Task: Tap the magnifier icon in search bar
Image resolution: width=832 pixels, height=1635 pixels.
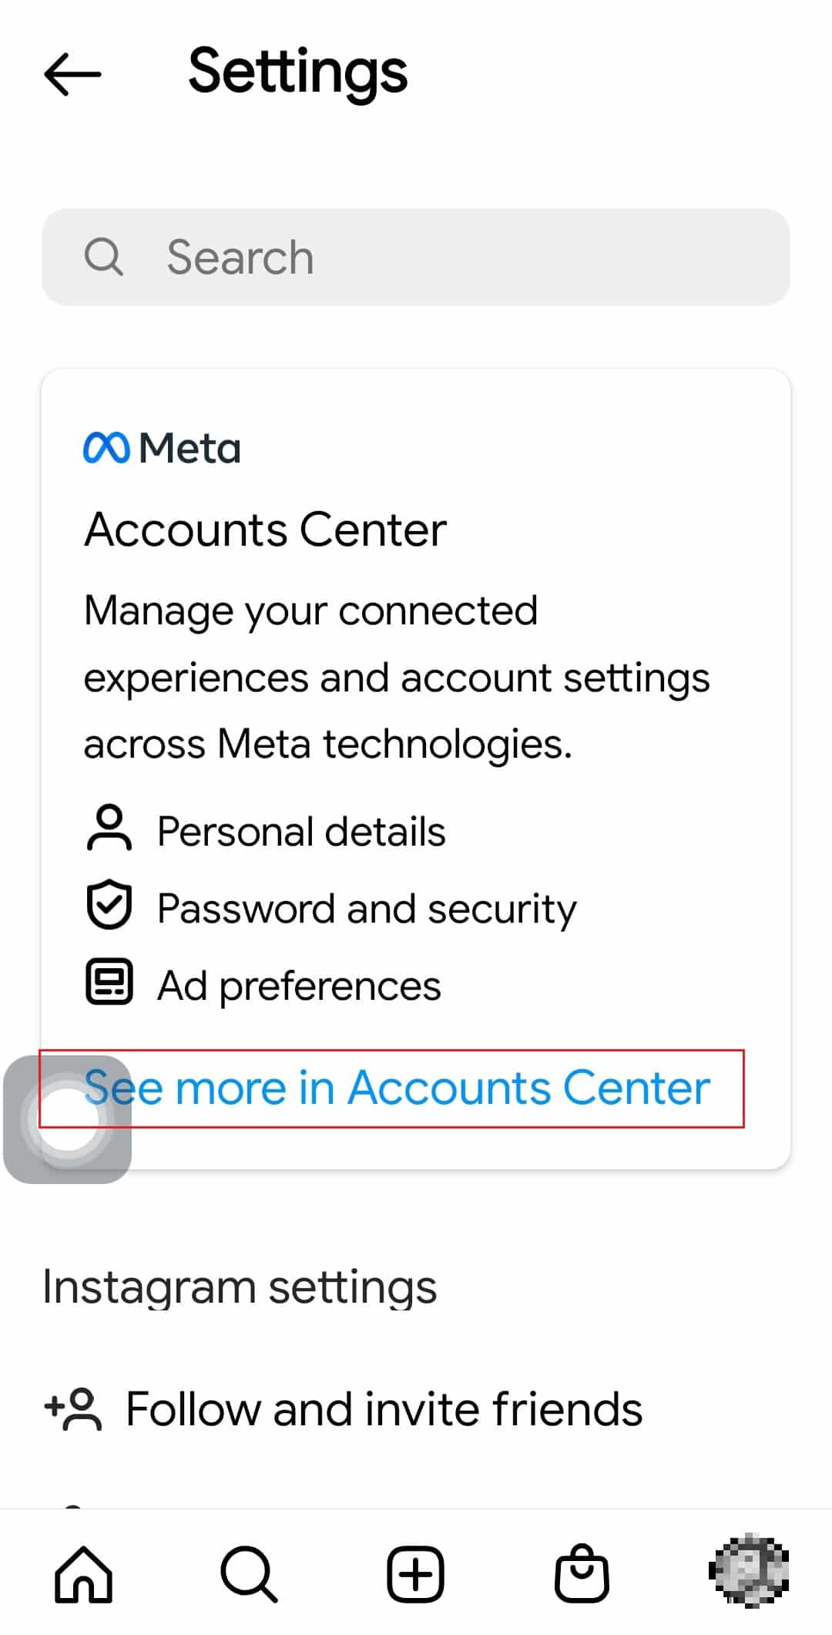Action: coord(103,257)
